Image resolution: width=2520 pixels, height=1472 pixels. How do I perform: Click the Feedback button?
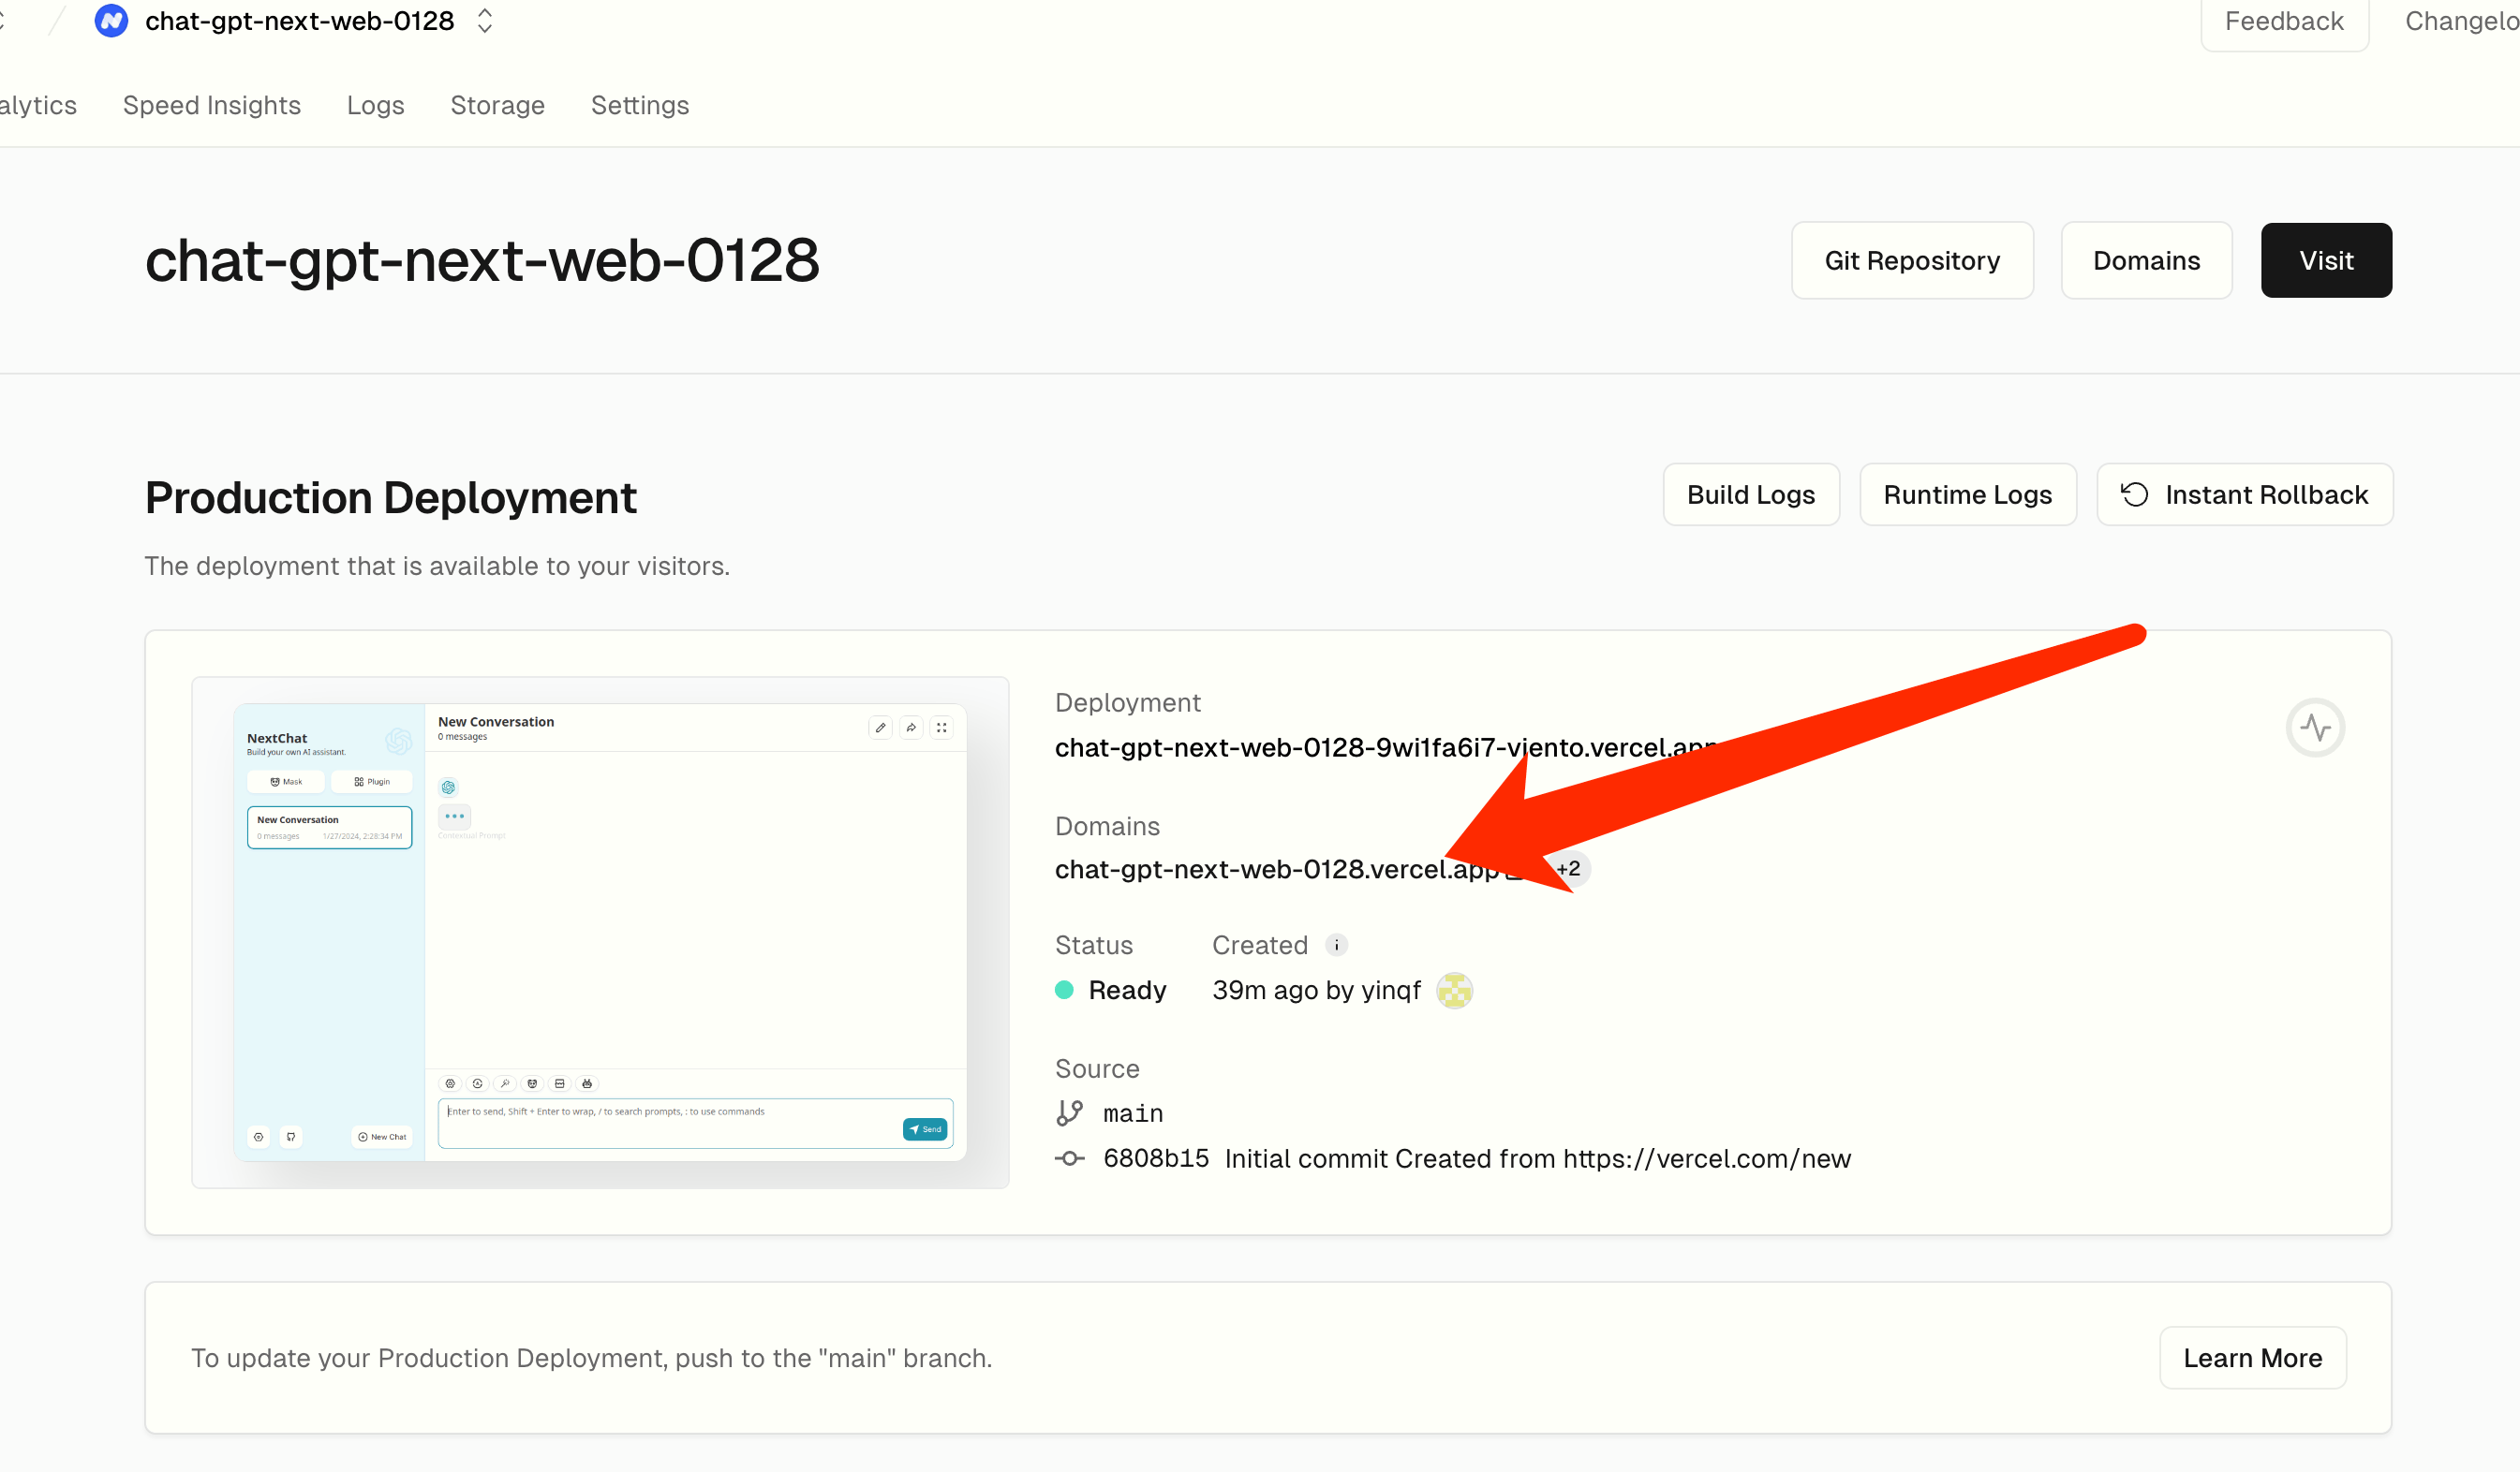2283,21
